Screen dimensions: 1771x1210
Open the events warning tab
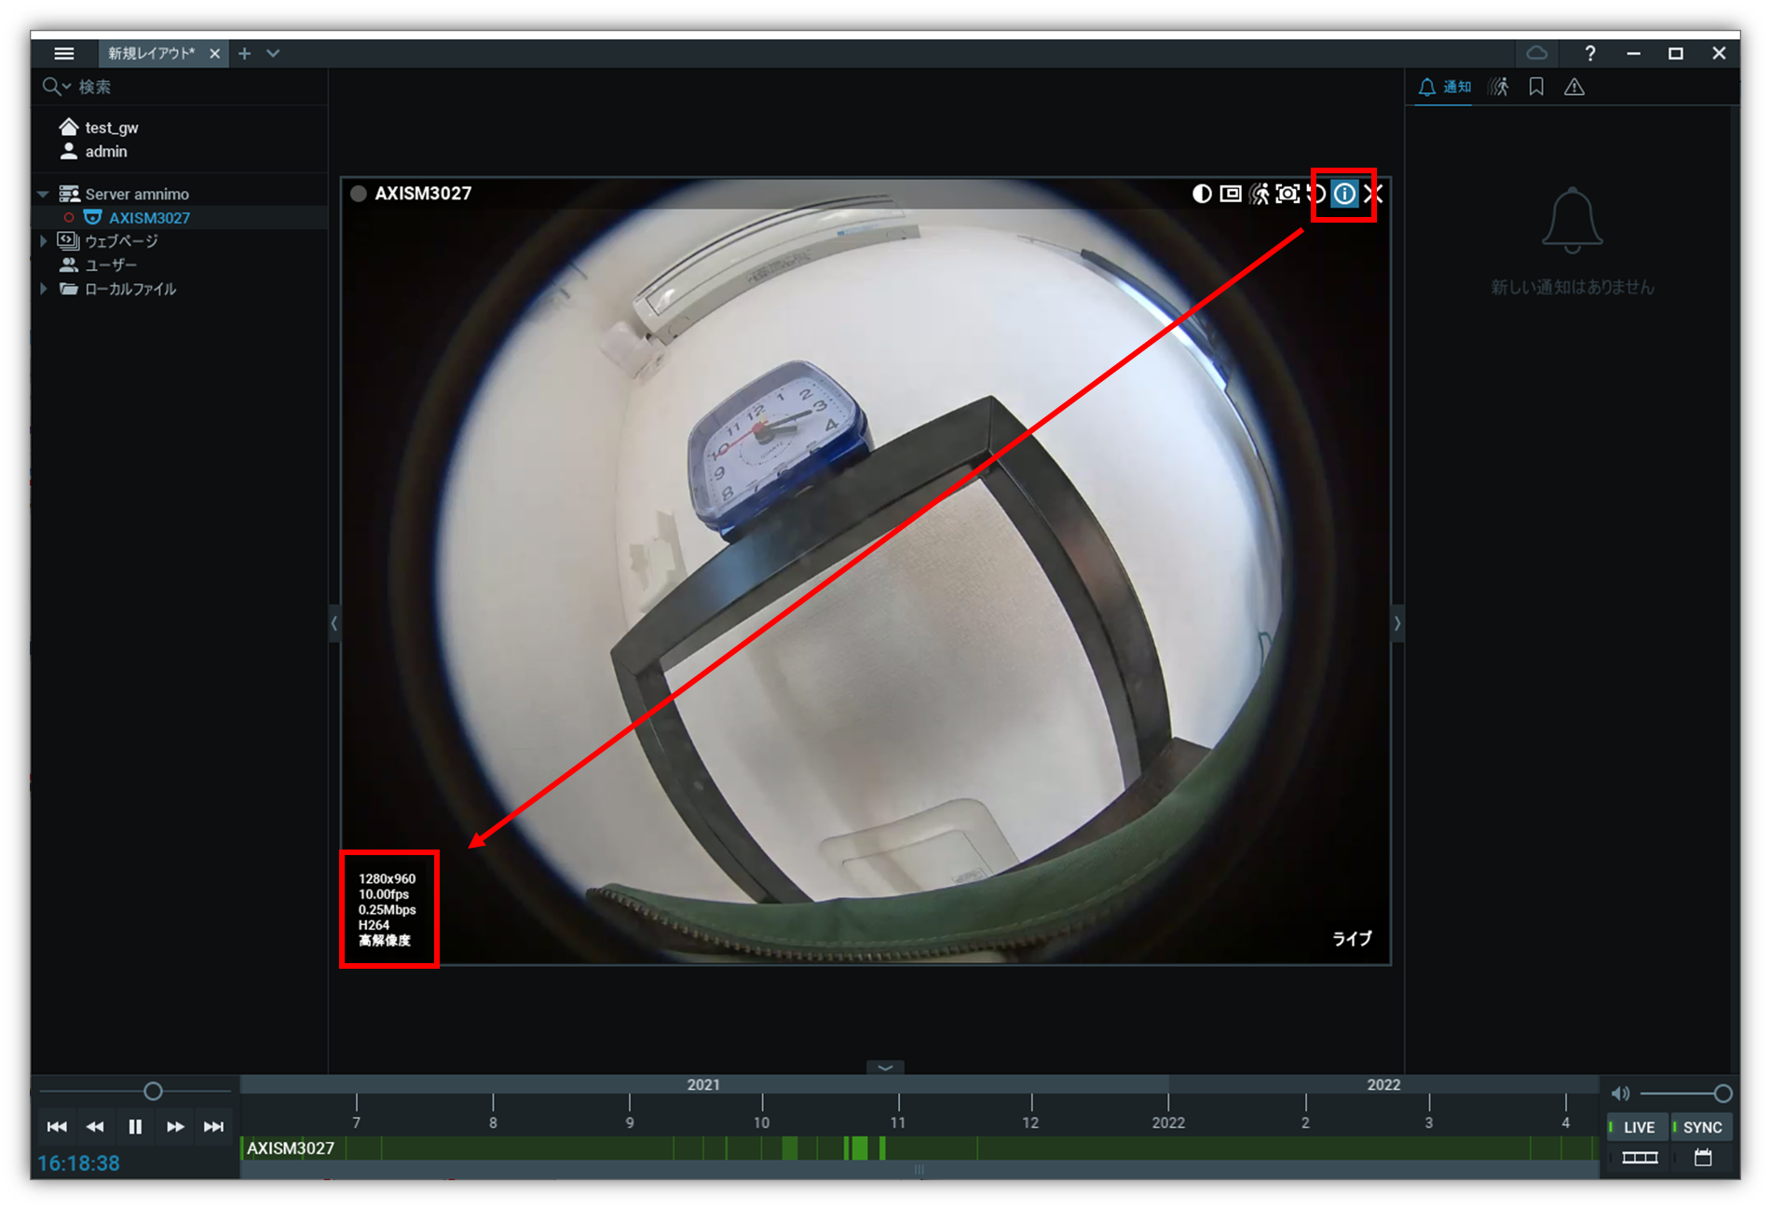pyautogui.click(x=1574, y=87)
